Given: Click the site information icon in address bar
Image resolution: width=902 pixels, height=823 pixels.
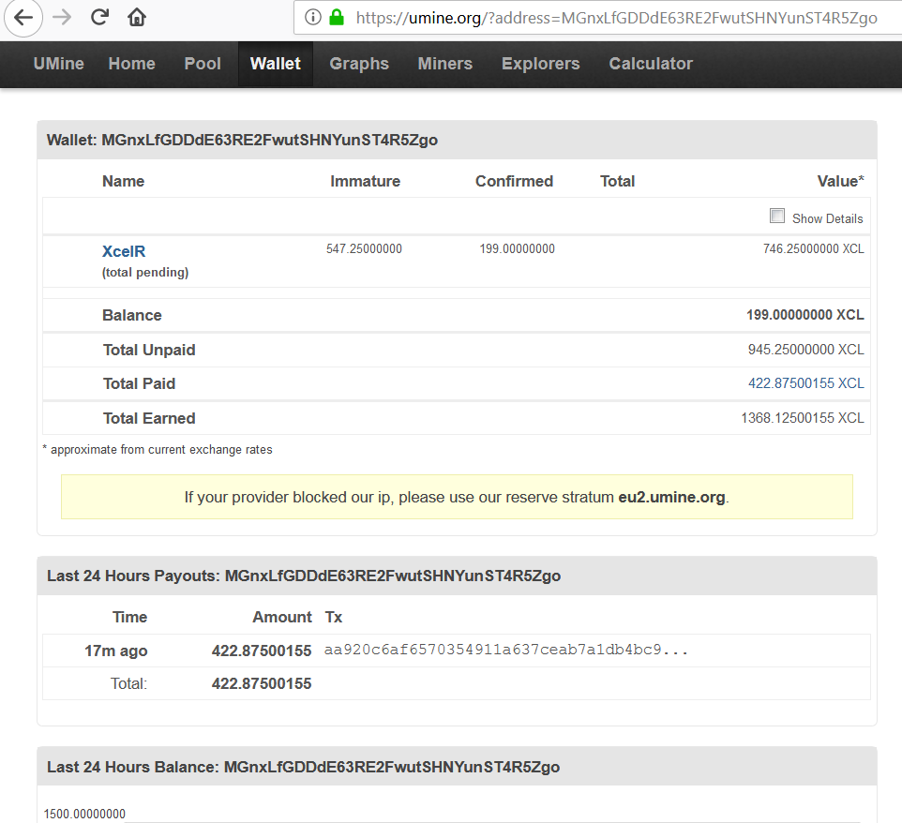Looking at the screenshot, I should (x=313, y=17).
